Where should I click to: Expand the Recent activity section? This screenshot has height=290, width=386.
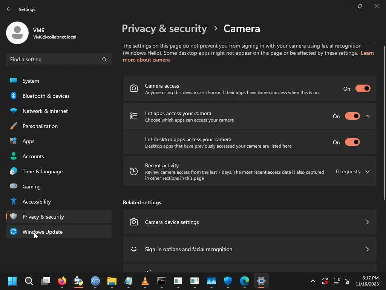368,172
